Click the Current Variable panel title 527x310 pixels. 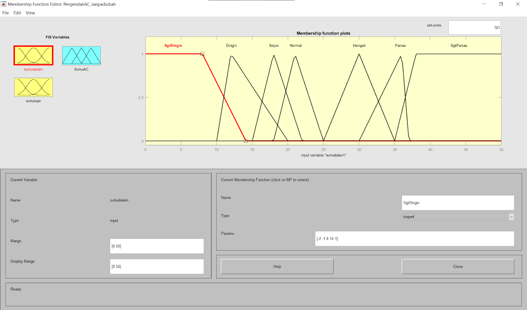click(24, 180)
